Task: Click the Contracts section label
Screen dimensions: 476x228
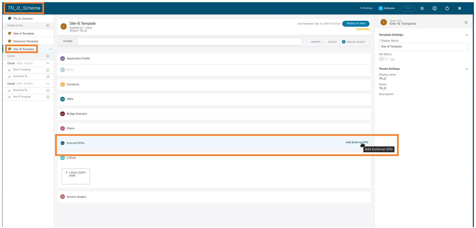Action: point(73,84)
